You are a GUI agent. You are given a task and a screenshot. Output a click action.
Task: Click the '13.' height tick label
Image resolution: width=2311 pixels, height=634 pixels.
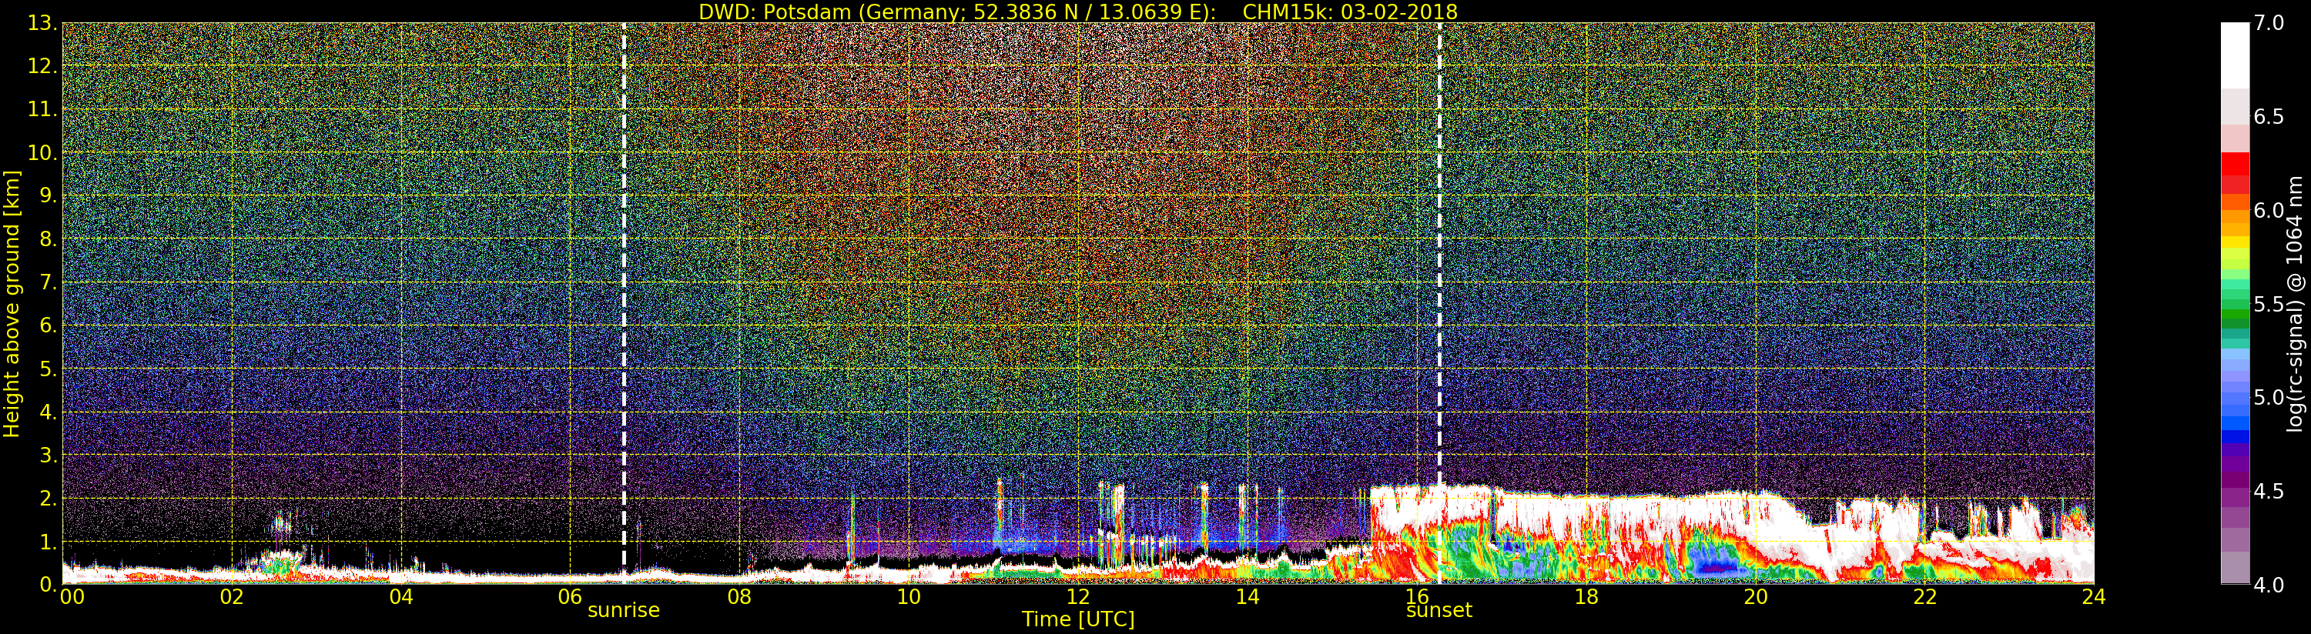42,23
